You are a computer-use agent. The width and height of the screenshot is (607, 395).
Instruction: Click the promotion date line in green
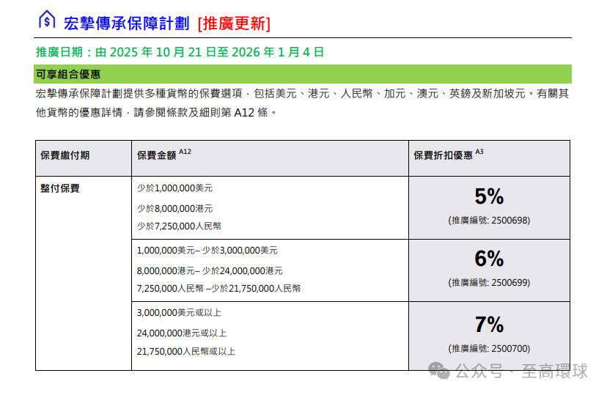(180, 52)
